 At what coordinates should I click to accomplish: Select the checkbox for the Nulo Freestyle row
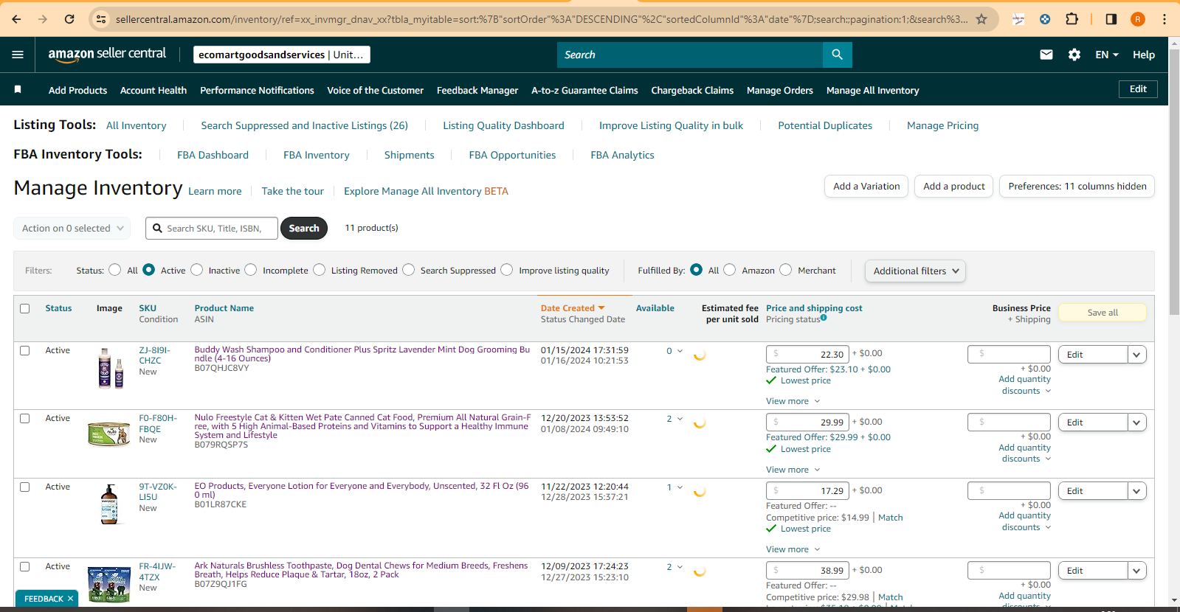tap(25, 418)
